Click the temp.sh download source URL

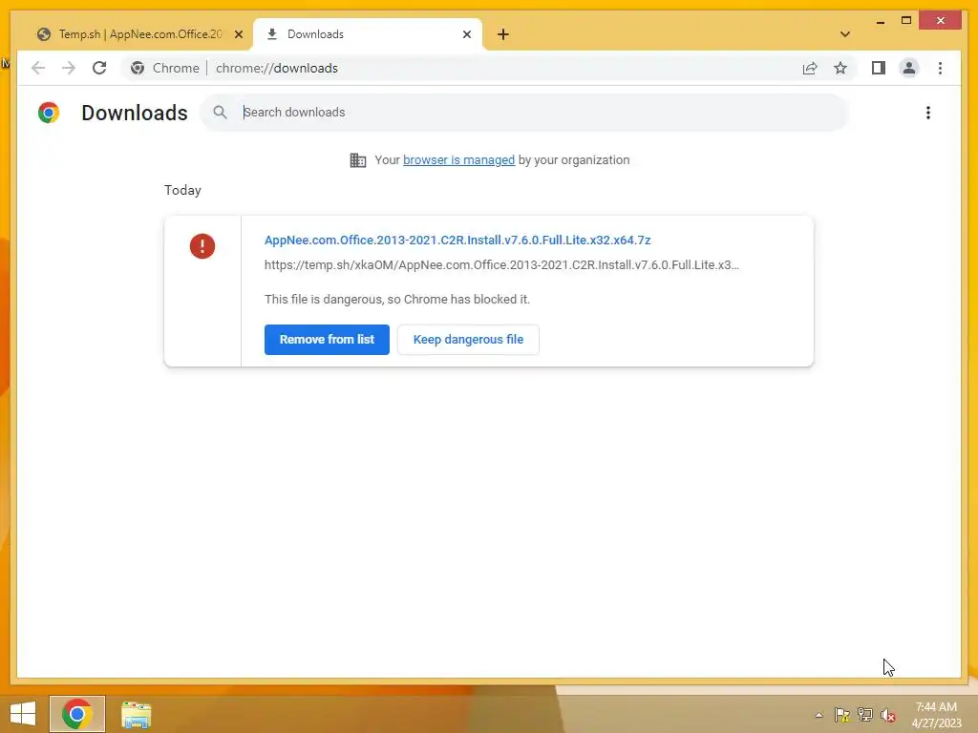(501, 265)
